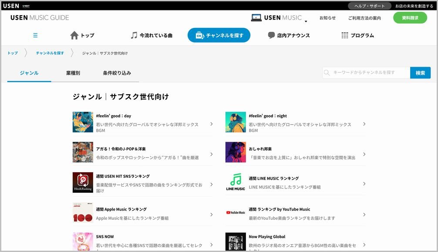The width and height of the screenshot is (438, 252).
Task: Click the home icon beside トップ
Action: [74, 35]
